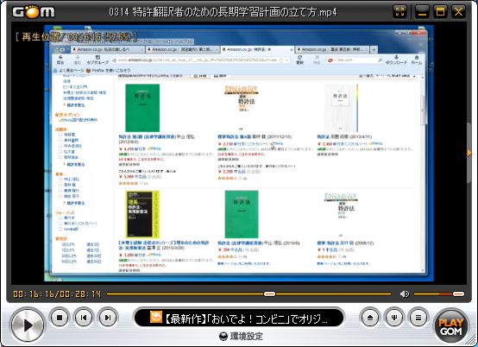Screen dimensions: 478x347
Task: Stop the video with the Stop button
Action: click(60, 318)
